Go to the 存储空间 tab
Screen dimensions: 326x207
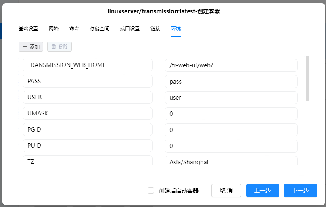100,29
